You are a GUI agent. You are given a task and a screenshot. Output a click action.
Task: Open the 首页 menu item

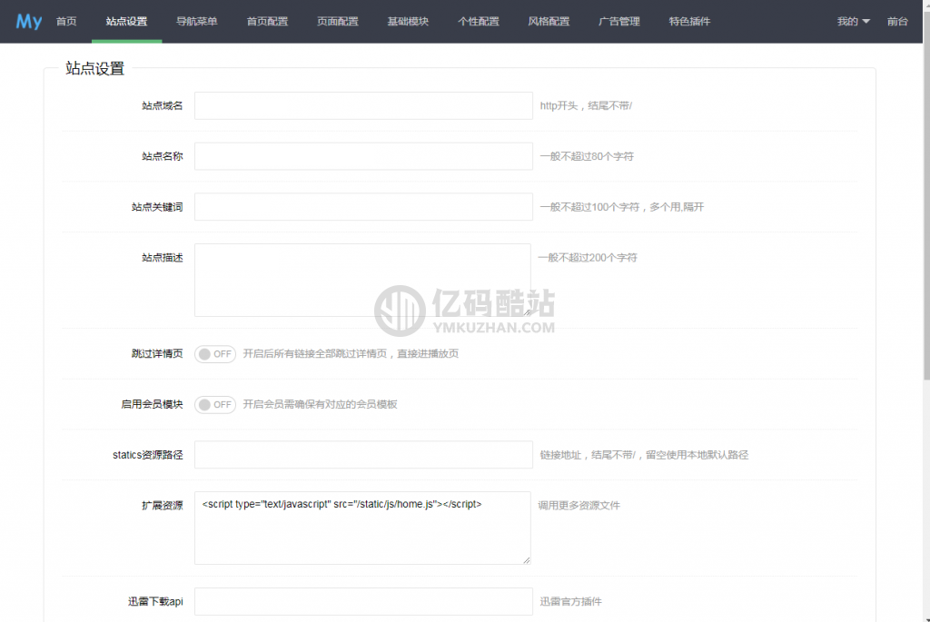[66, 22]
